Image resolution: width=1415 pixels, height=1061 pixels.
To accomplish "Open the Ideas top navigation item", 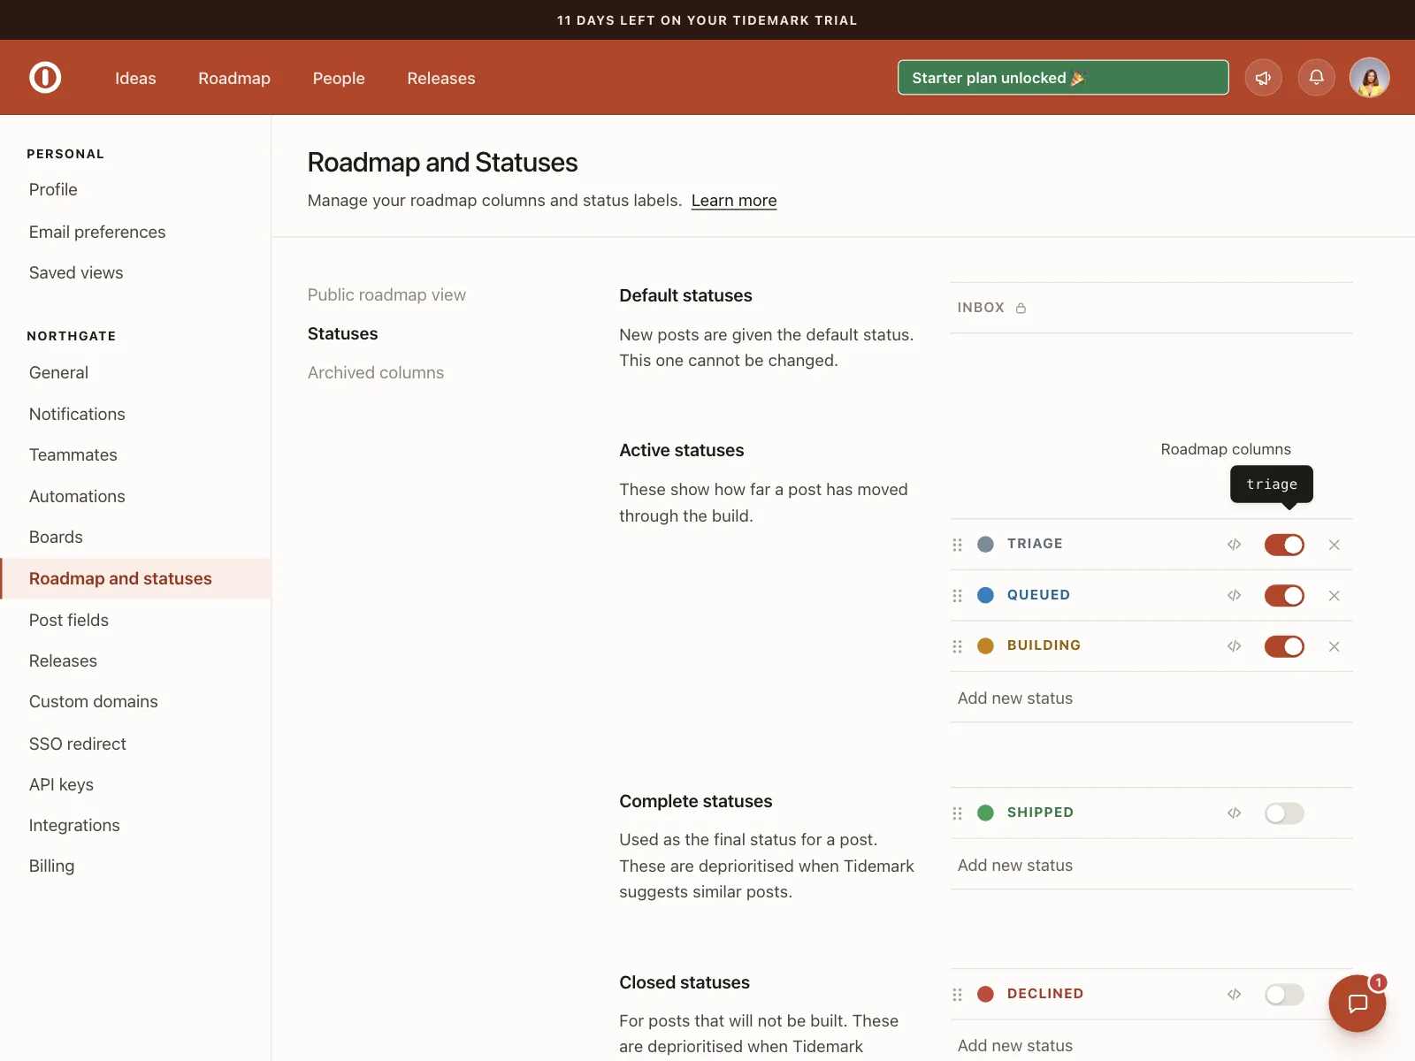I will coord(135,78).
